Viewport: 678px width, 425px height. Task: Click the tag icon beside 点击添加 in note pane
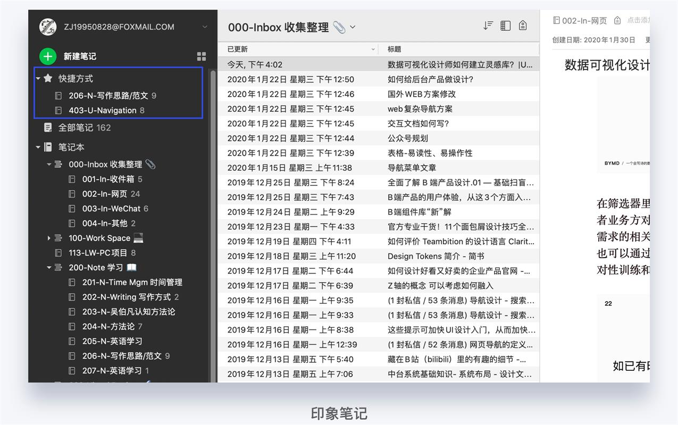coord(617,20)
